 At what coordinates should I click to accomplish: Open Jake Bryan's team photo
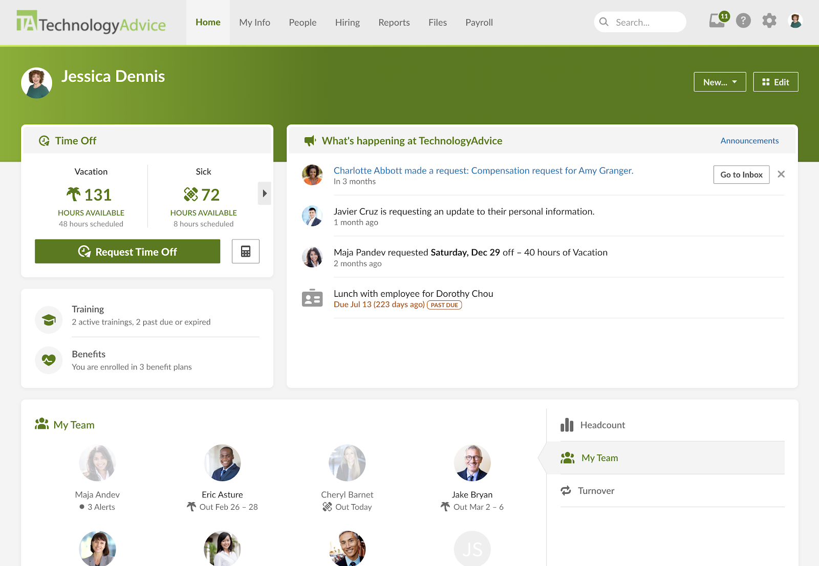pyautogui.click(x=472, y=463)
